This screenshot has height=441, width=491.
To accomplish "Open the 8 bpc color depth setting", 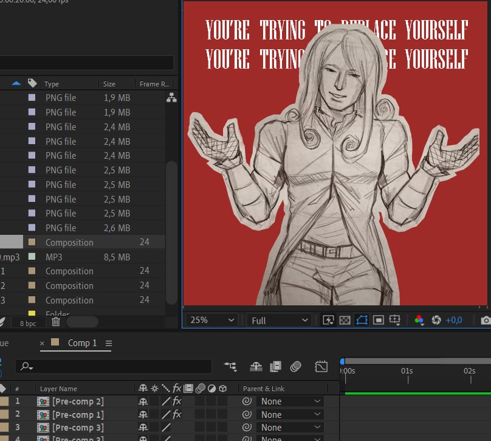I will pyautogui.click(x=28, y=324).
